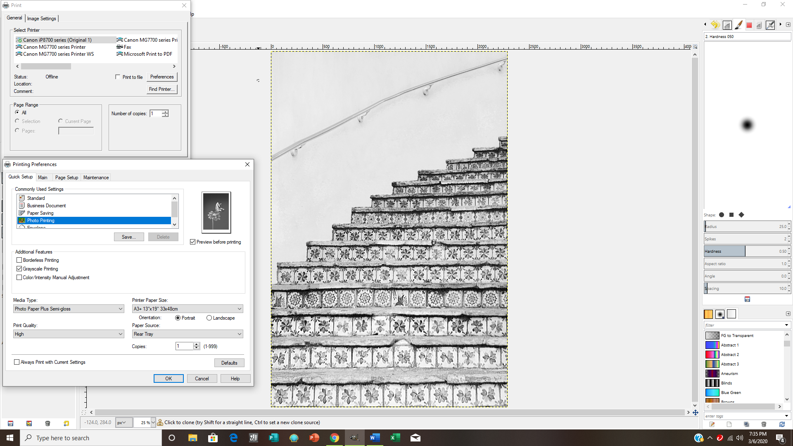Screen dimensions: 793x446
Task: Disable Grayscale Printing
Action: [x=19, y=268]
